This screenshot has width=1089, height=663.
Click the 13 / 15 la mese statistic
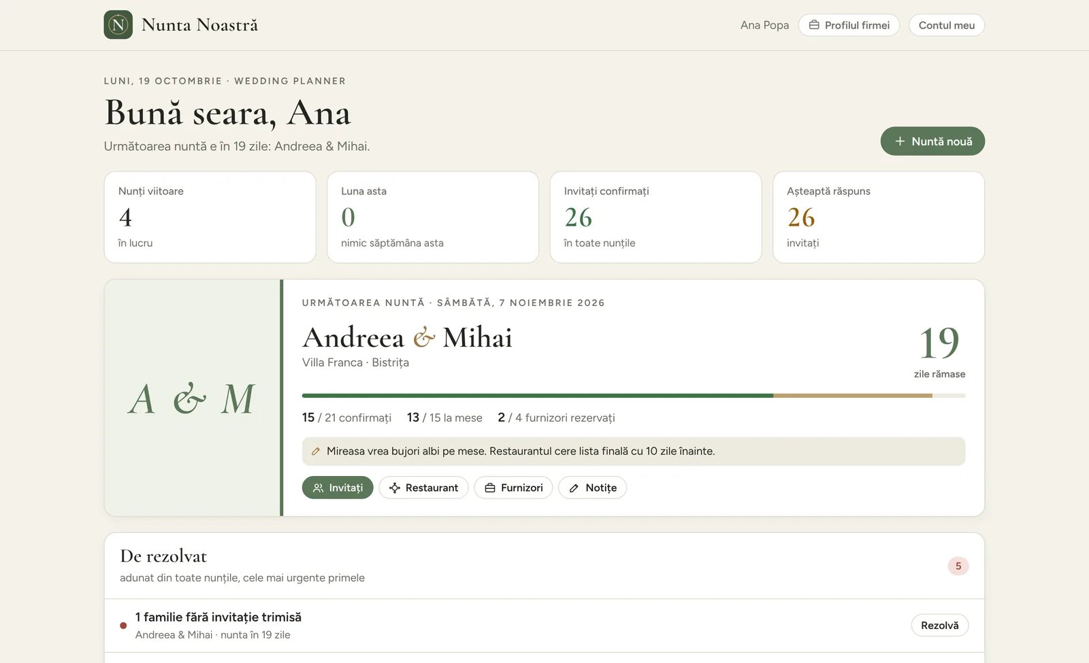tap(444, 418)
